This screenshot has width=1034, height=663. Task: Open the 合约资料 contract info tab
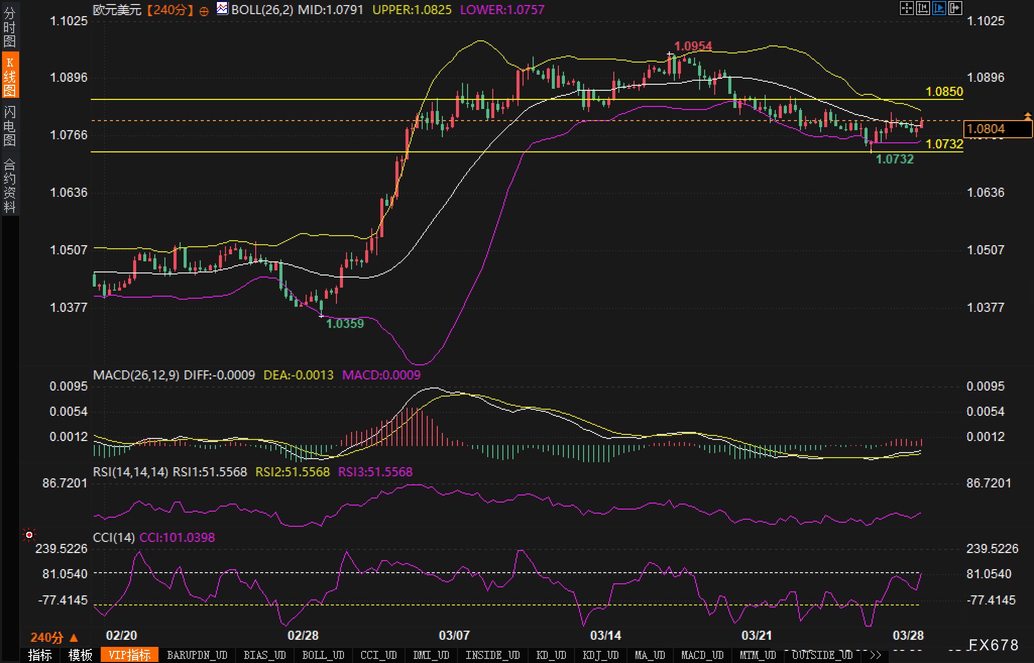(10, 185)
